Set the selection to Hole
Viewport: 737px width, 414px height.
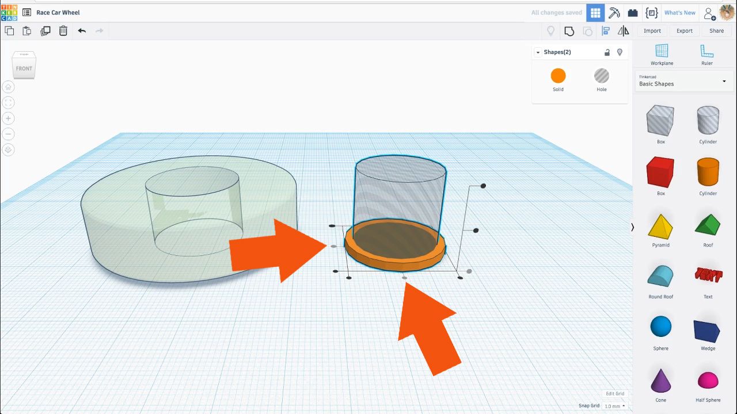click(x=602, y=80)
